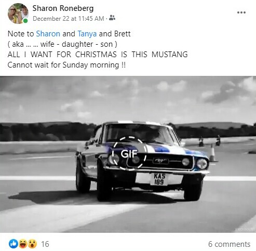Click the watermark in GIF's bottom-right corner

[x=245, y=230]
